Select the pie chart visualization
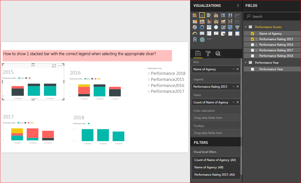 point(195,27)
